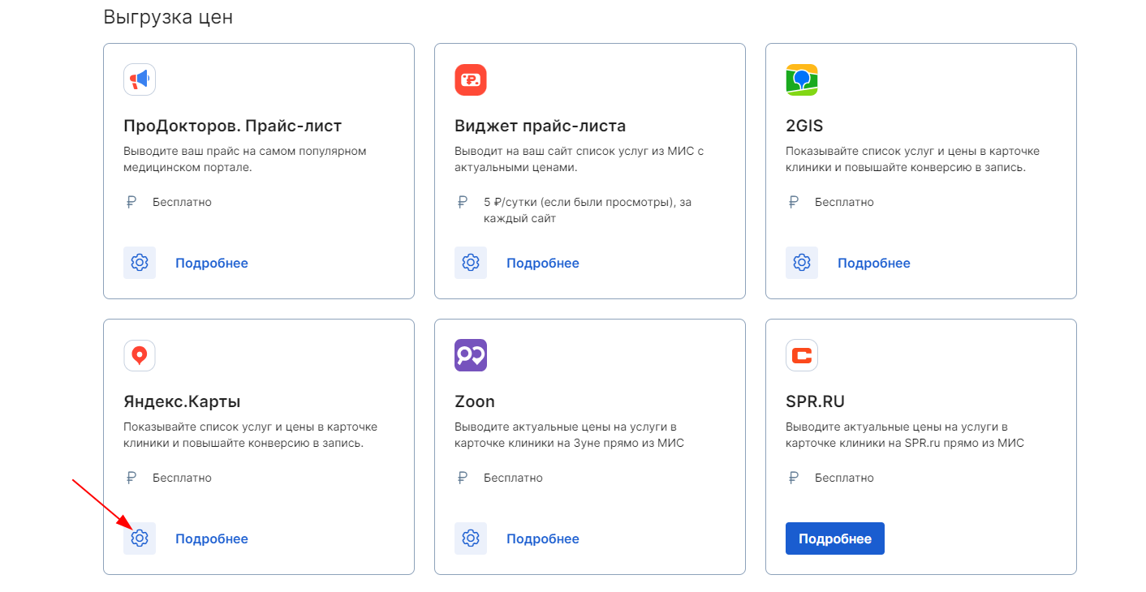Click the purple Zoon logo icon
The height and width of the screenshot is (592, 1146).
pos(471,355)
